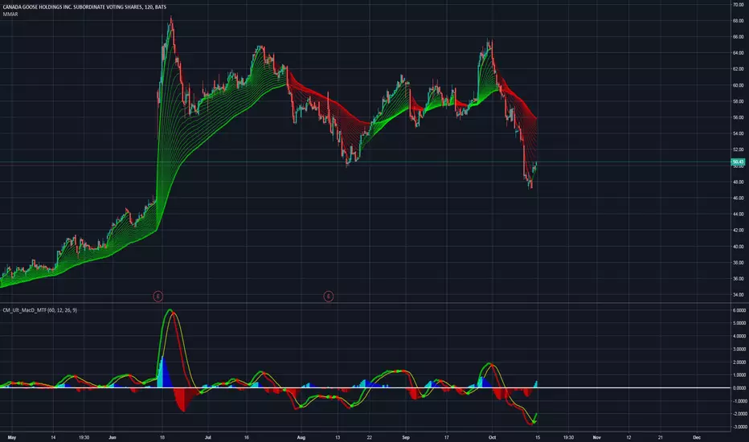Click the Oct label on time axis

coord(492,437)
